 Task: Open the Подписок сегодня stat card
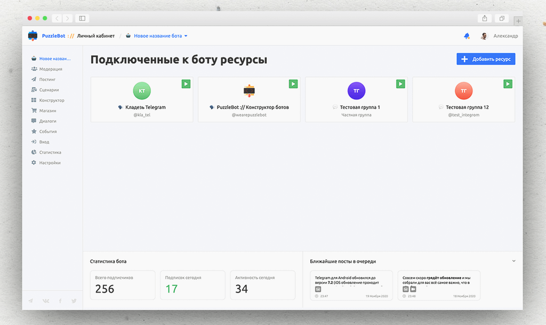point(192,285)
